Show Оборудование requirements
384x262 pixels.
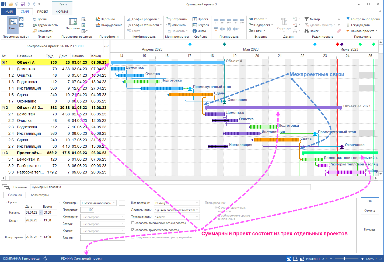(x=109, y=25)
